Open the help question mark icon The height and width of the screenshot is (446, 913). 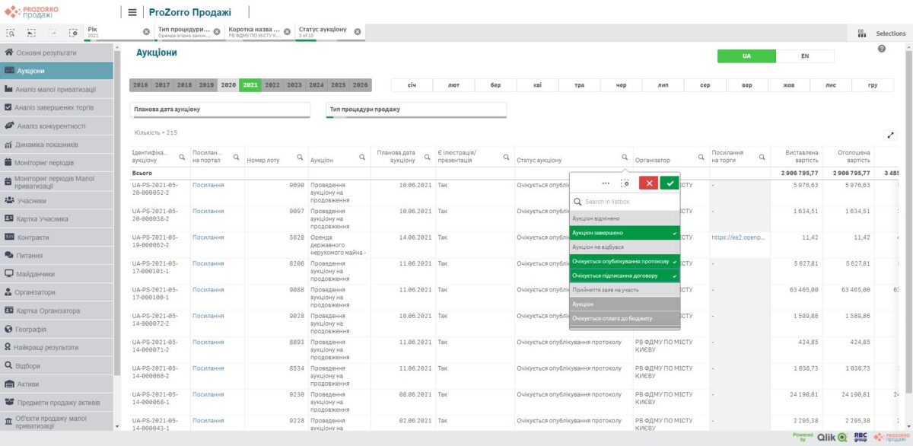click(x=882, y=49)
